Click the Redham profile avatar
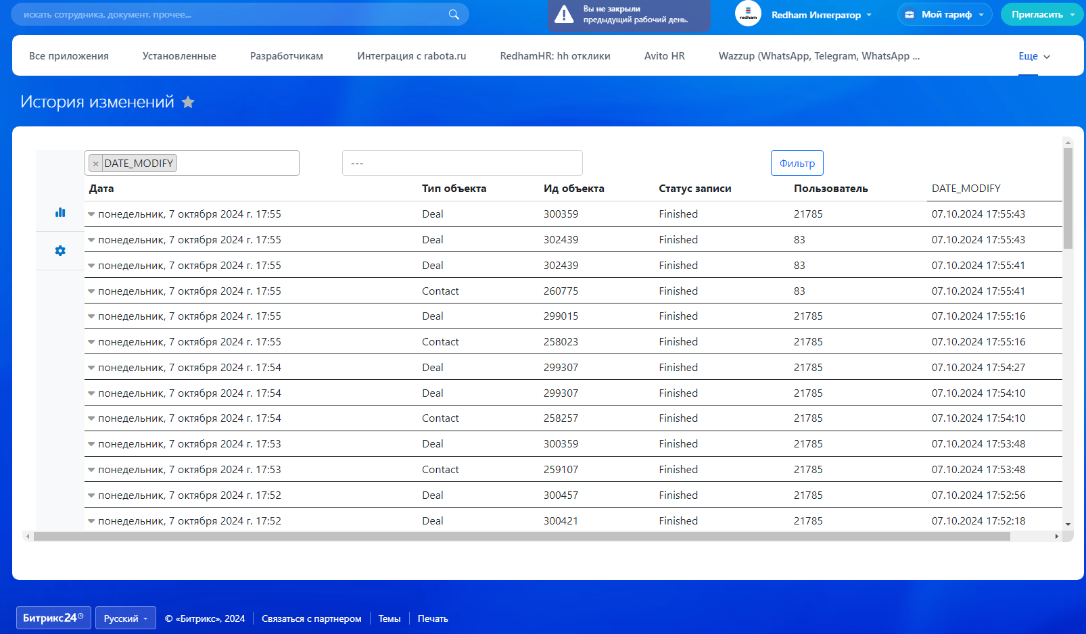Screen dimensions: 1086x634 [748, 14]
